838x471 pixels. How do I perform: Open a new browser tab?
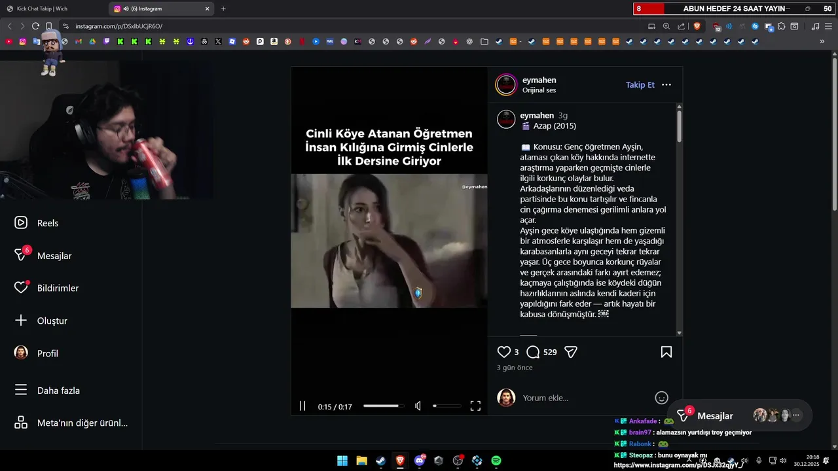[223, 9]
